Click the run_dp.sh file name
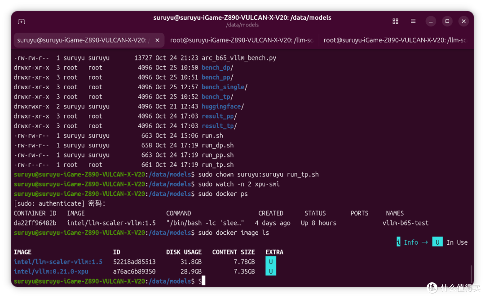This screenshot has height=298, width=485. point(217,146)
